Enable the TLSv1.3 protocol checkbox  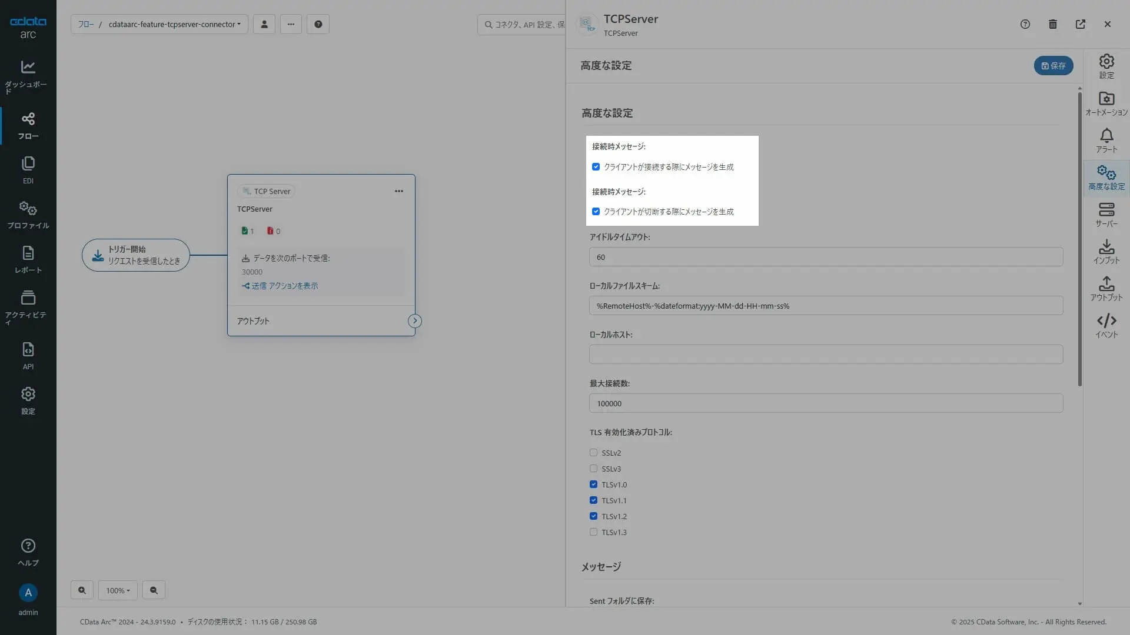pyautogui.click(x=593, y=532)
